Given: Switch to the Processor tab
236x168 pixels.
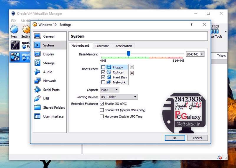Looking at the screenshot, I should point(102,46).
